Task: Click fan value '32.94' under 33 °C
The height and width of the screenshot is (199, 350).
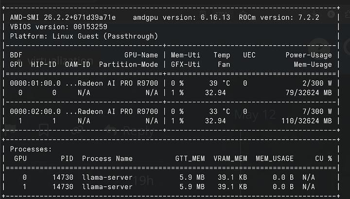Action: (x=215, y=121)
